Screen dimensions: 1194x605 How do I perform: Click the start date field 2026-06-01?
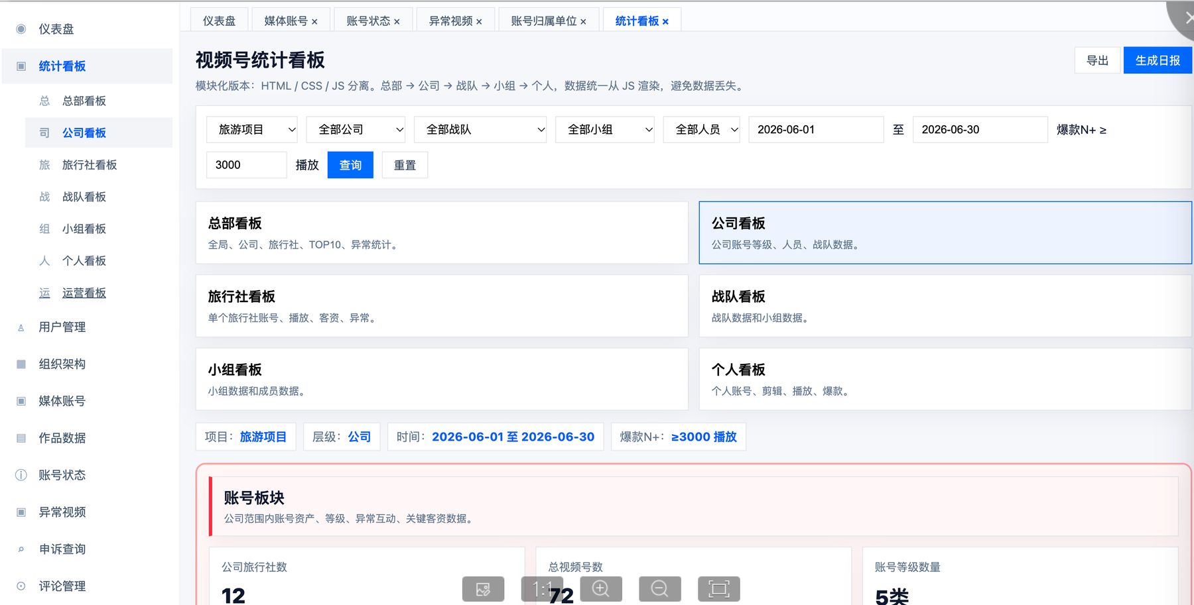coord(816,130)
